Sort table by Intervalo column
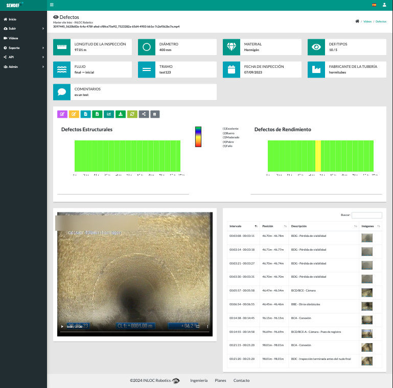Viewport: 393px width, 388px height. 243,226
